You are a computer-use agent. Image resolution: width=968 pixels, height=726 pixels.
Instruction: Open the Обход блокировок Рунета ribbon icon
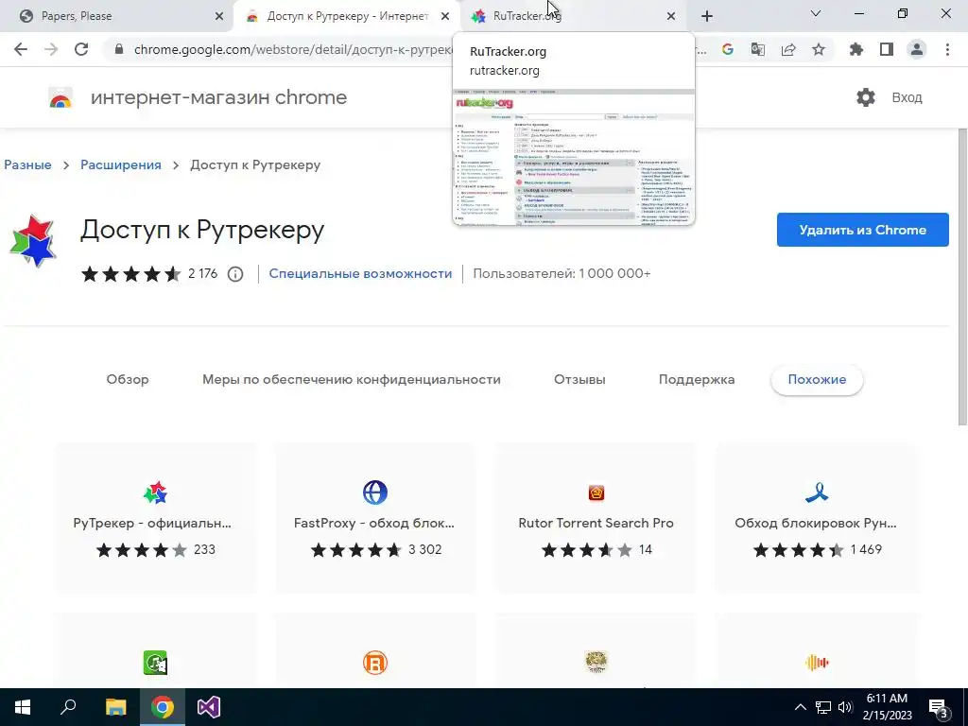coord(817,493)
